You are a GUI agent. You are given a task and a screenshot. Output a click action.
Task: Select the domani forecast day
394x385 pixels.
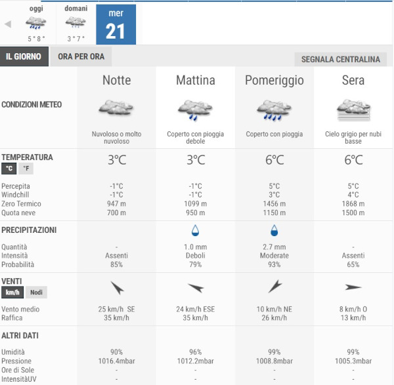[76, 24]
